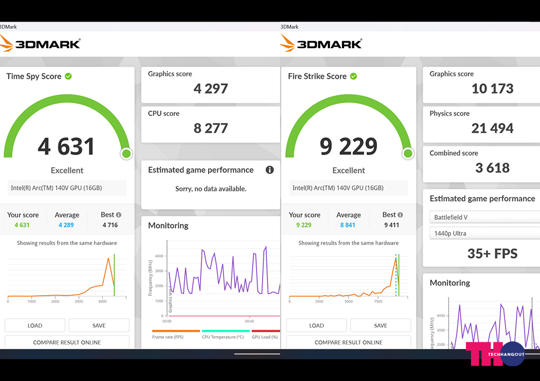Save the Fire Strike result
Viewport: 540px width, 381px height.
tap(381, 325)
